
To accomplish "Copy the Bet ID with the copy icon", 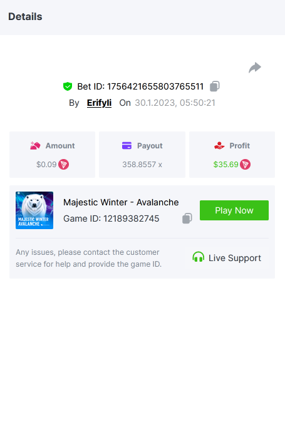I will (215, 86).
